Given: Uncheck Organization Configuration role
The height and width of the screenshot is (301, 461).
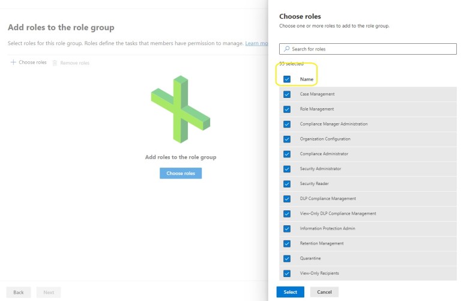Looking at the screenshot, I should [287, 139].
